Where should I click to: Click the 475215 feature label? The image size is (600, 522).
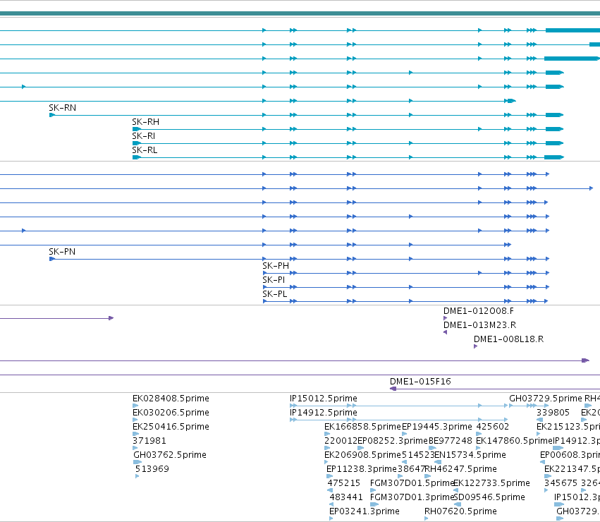[x=343, y=483]
